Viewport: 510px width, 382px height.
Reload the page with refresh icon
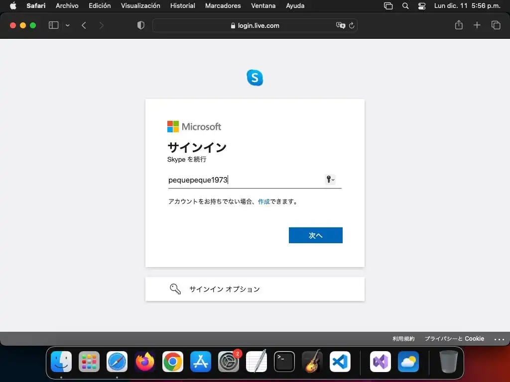click(x=352, y=25)
